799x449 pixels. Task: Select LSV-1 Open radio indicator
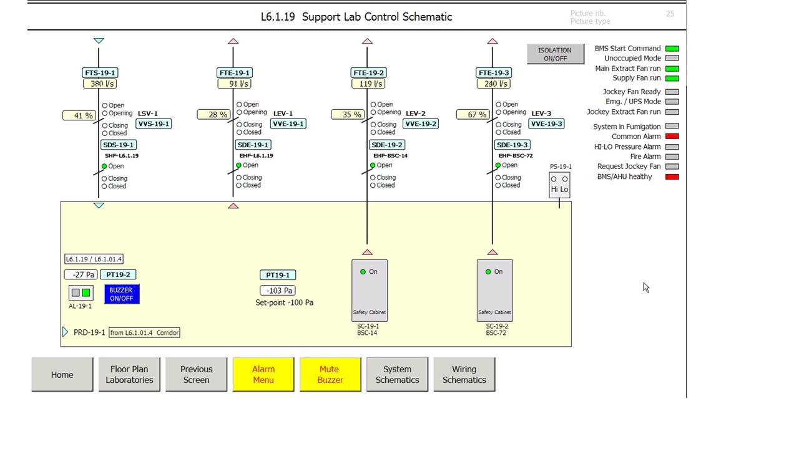click(105, 105)
